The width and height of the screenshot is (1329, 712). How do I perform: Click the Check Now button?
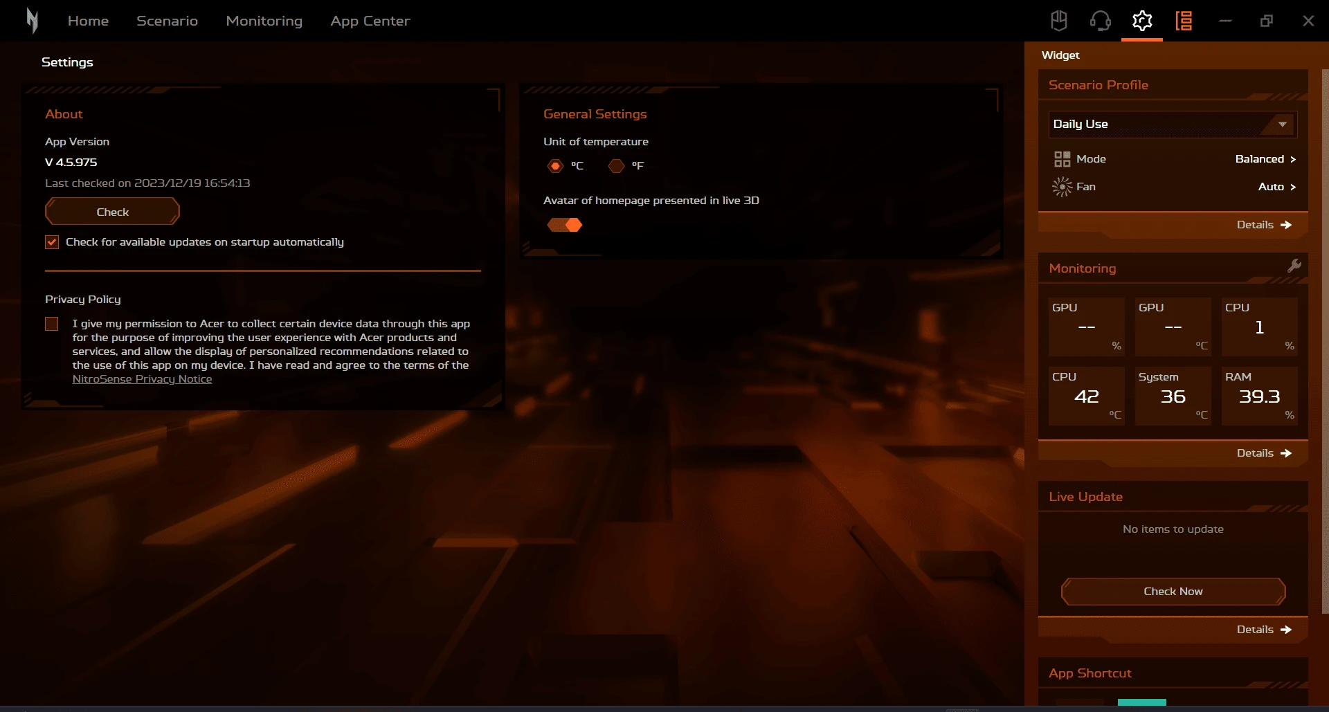pos(1173,592)
